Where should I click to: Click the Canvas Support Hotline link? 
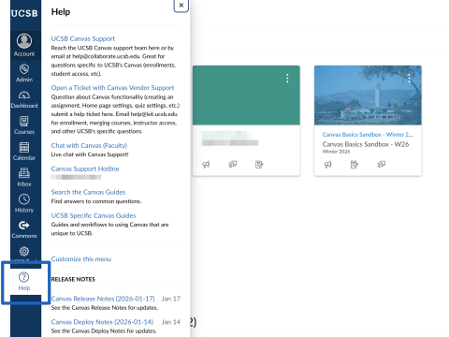tap(85, 168)
